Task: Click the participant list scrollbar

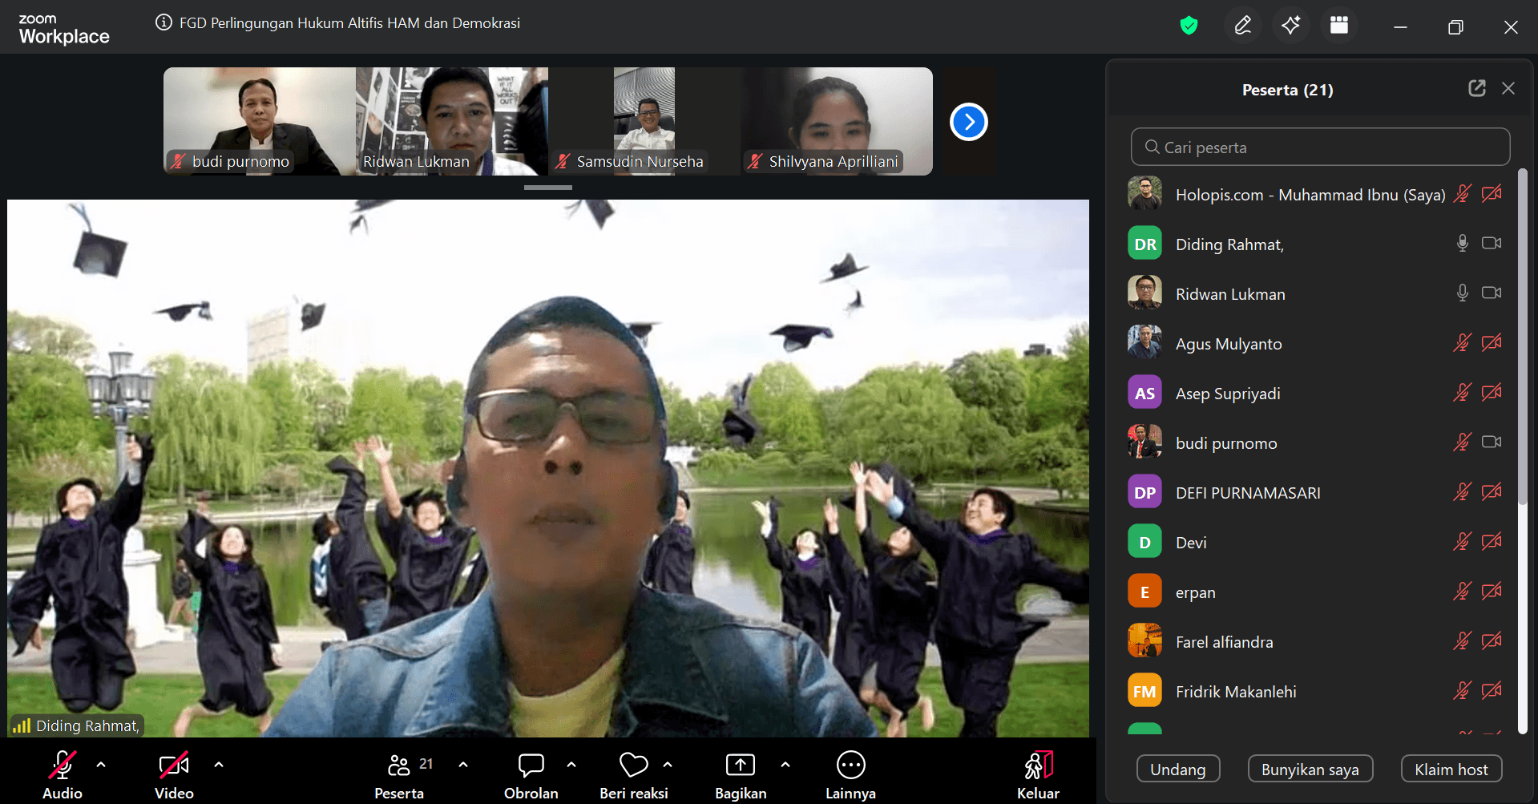Action: click(1522, 337)
